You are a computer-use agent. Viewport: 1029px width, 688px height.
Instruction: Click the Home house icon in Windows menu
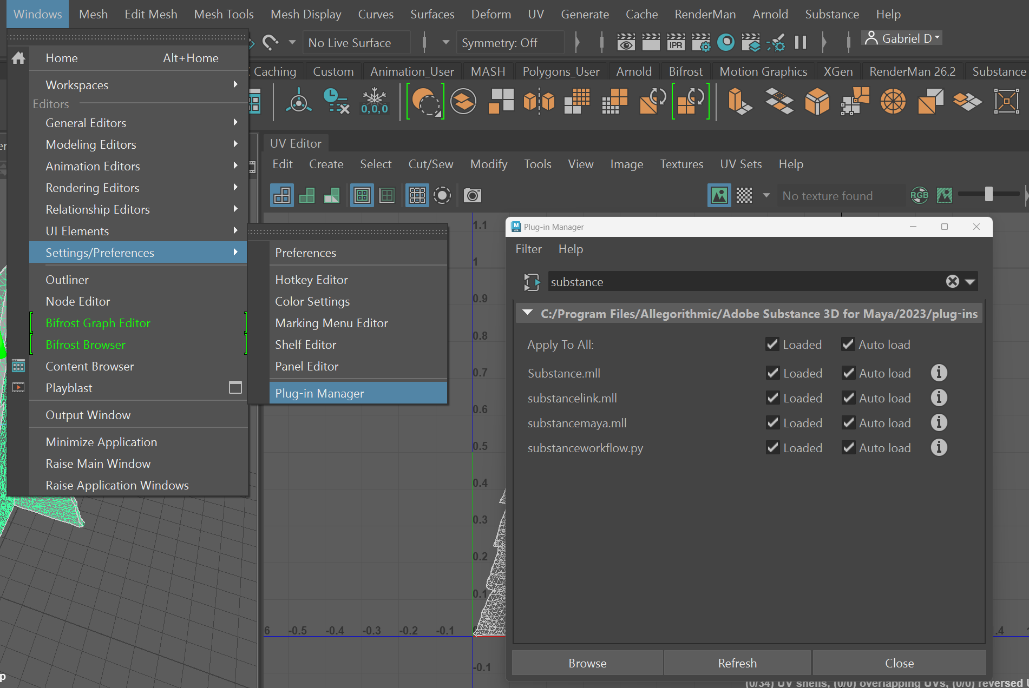(18, 58)
